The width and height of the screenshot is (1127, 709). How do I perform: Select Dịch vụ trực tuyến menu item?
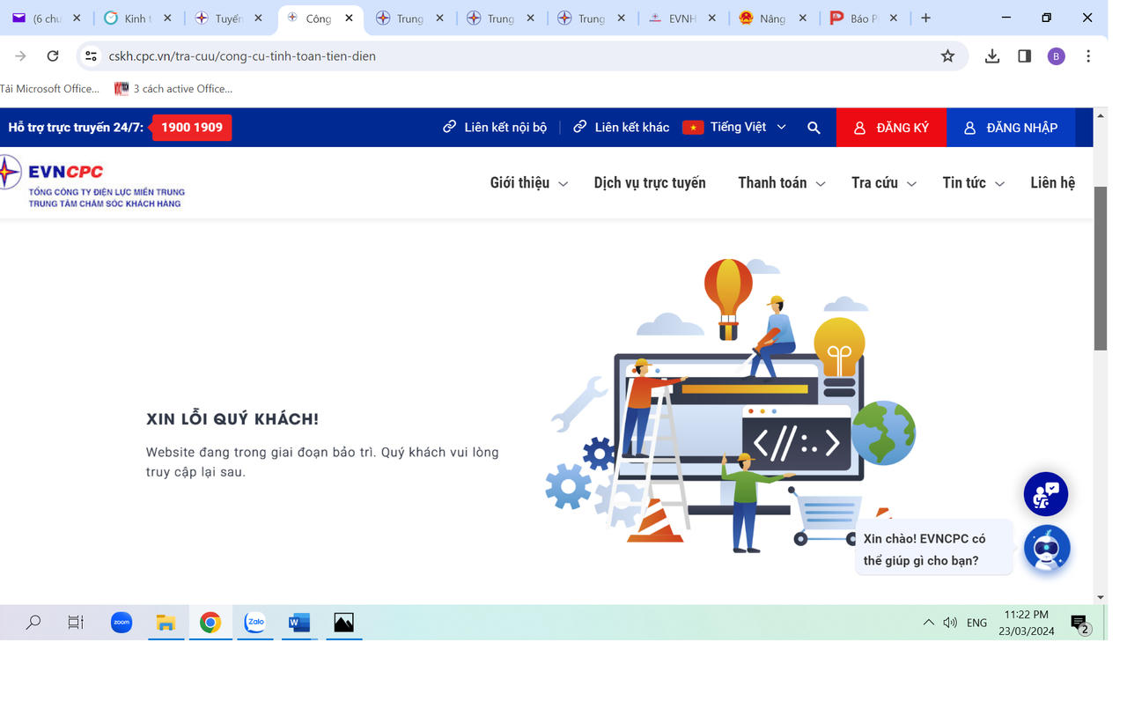pos(650,183)
